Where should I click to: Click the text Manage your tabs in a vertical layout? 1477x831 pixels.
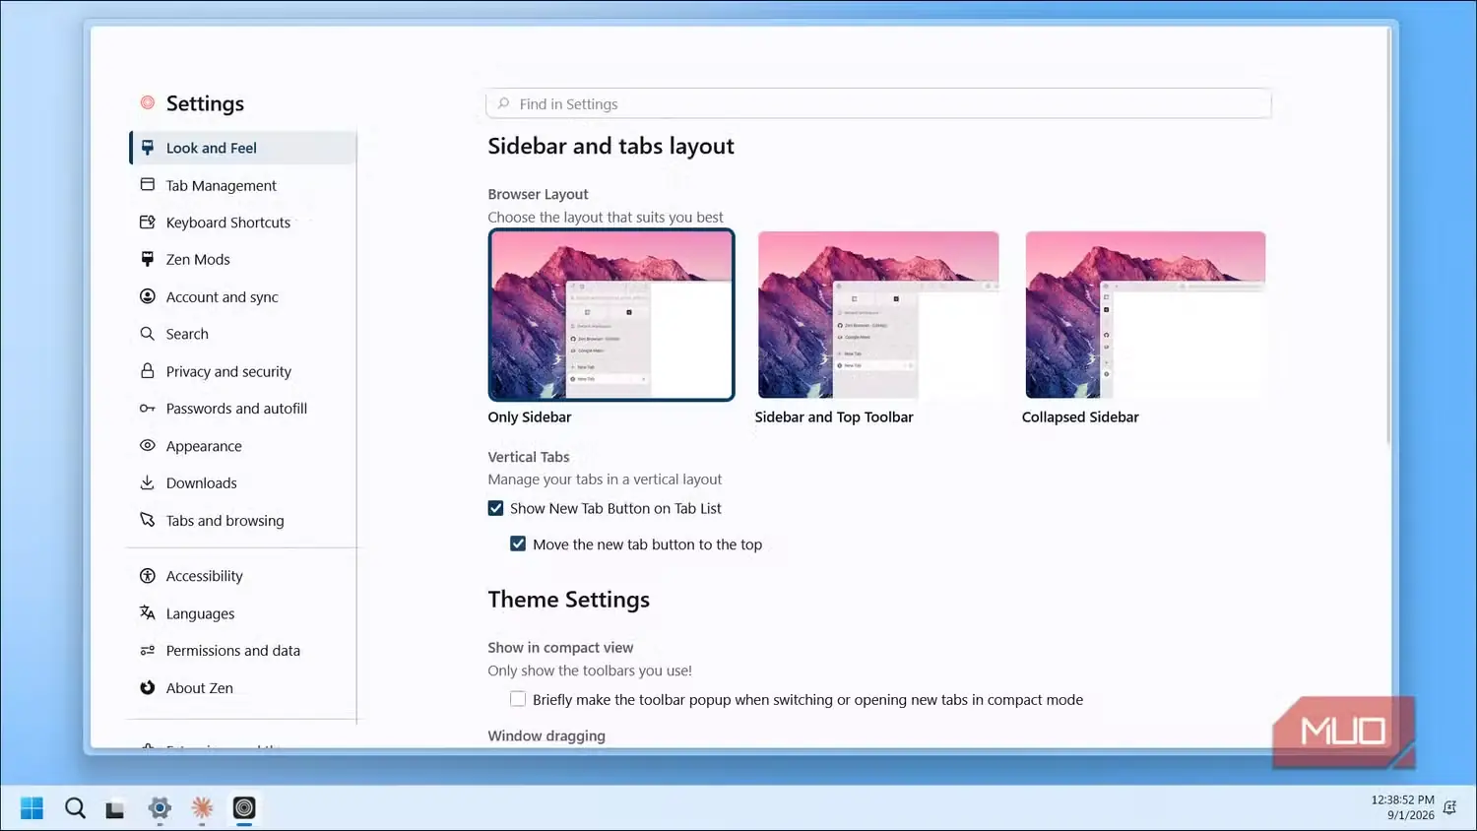(605, 479)
